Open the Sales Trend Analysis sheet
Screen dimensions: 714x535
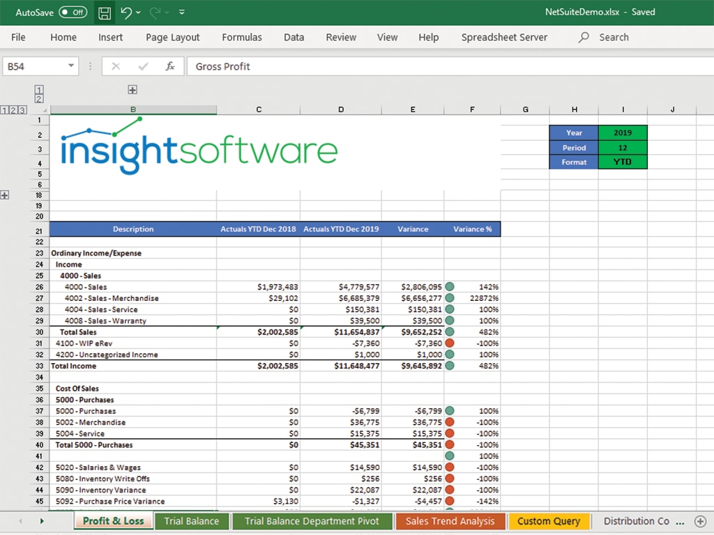coord(450,521)
